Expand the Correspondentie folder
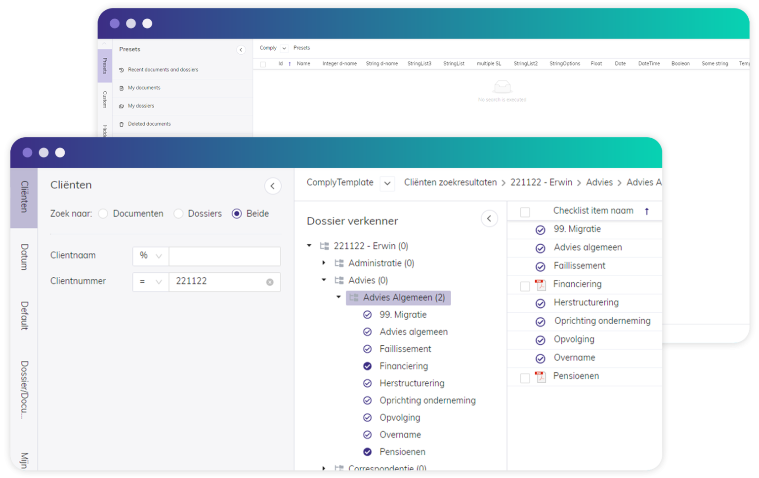The height and width of the screenshot is (478, 759). tap(324, 468)
